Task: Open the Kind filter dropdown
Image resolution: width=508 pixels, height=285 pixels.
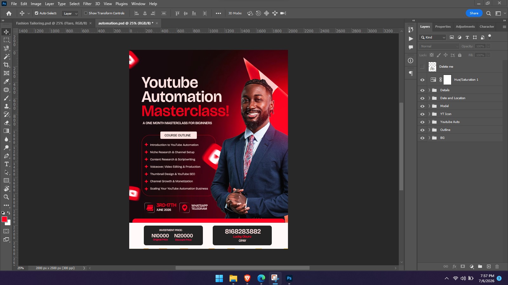Action: click(433, 37)
